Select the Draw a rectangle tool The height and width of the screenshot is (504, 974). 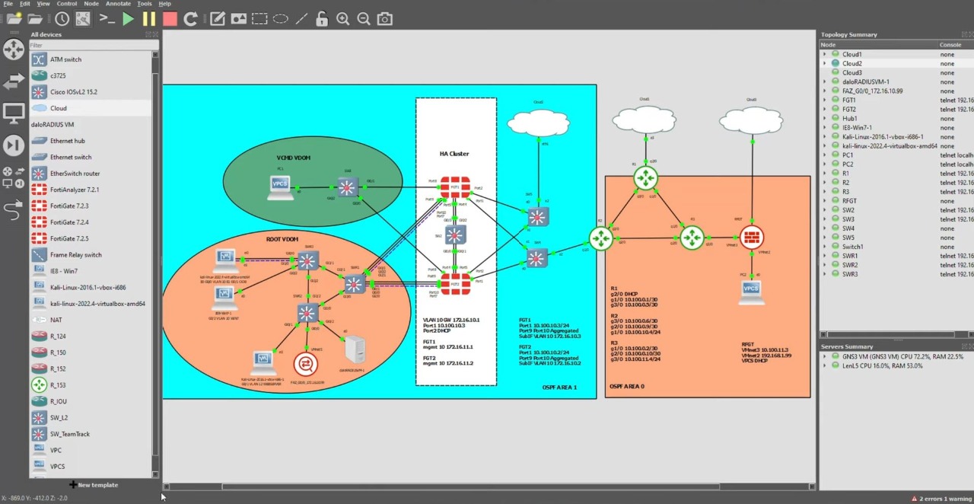[259, 19]
